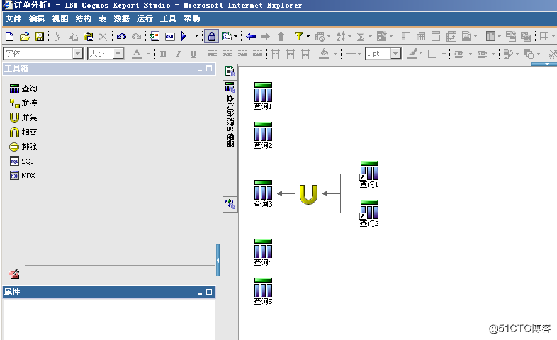Collapse the left pane with the splitter arrow

click(218, 261)
